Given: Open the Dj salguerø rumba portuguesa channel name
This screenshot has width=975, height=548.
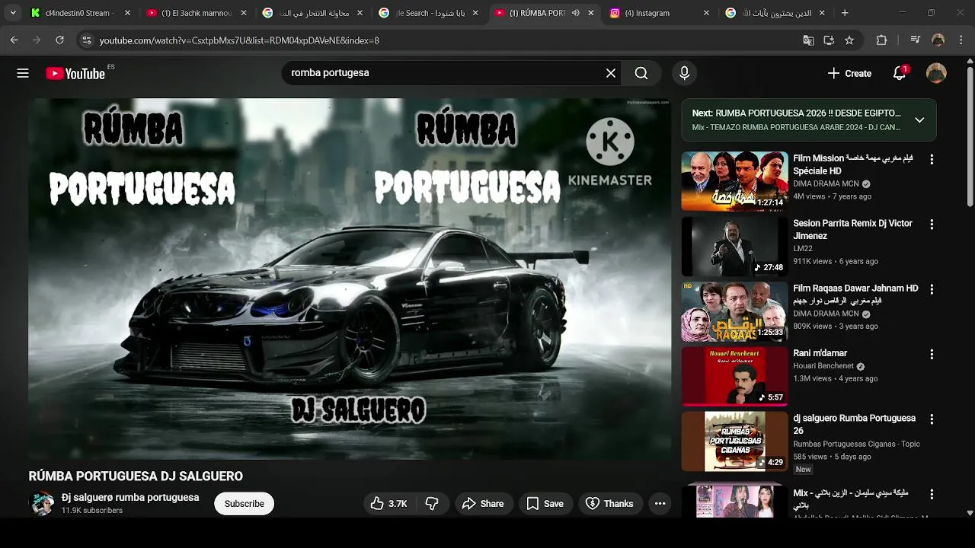Looking at the screenshot, I should coord(130,497).
